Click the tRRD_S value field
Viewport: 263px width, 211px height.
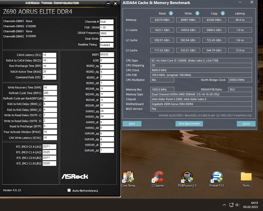click(50, 110)
